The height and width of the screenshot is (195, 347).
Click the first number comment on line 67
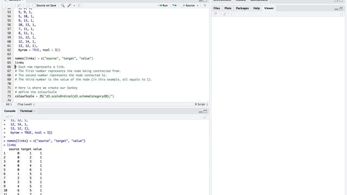point(68,71)
